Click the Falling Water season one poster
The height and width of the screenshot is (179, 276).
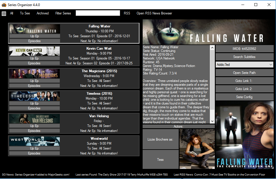click(x=245, y=135)
